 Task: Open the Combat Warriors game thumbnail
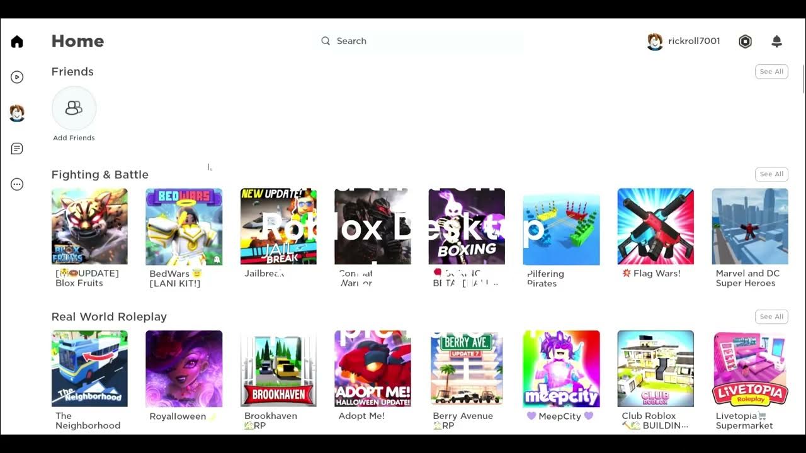click(x=373, y=226)
